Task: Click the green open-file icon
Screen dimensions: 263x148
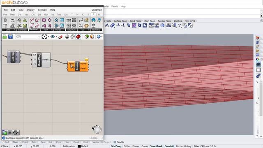Action: 5,37
